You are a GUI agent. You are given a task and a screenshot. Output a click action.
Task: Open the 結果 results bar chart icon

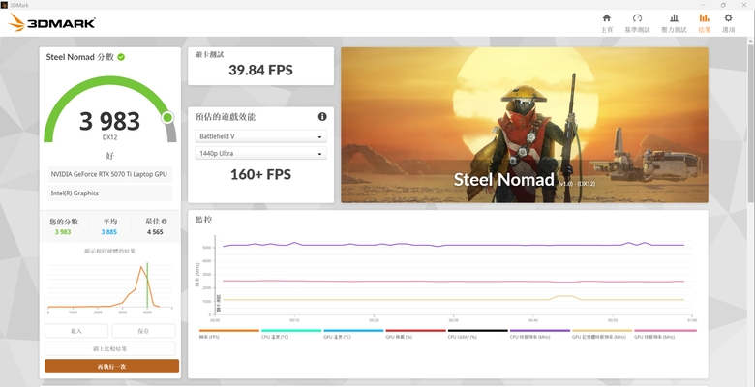pyautogui.click(x=704, y=18)
